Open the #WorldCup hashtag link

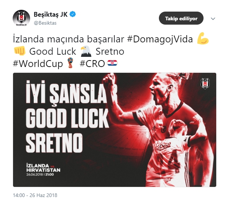click(x=38, y=64)
